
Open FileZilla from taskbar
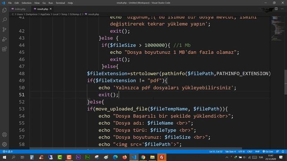point(162,157)
